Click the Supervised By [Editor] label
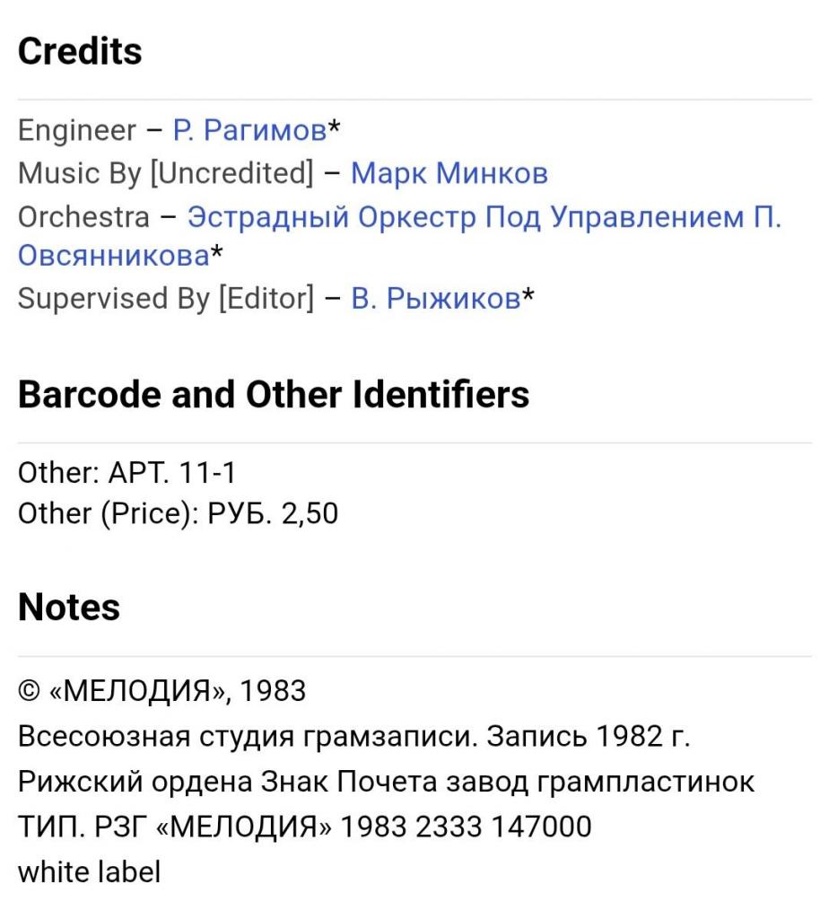Screen dimensions: 829x919 [x=166, y=299]
